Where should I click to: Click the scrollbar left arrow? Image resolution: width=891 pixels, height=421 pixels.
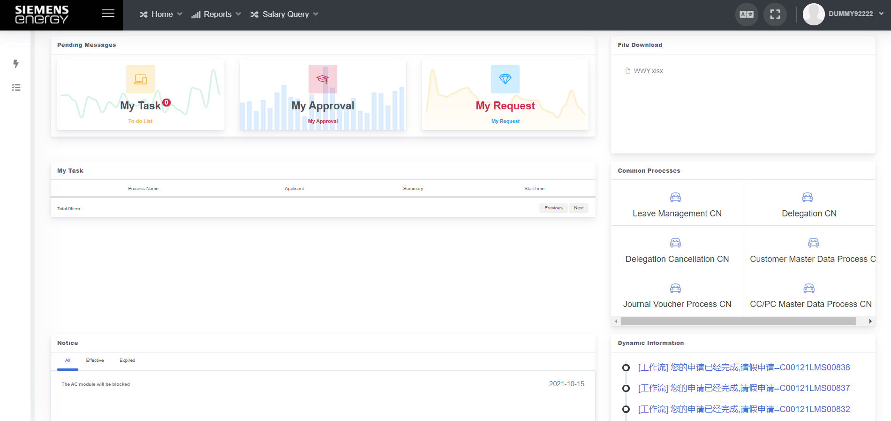(616, 321)
